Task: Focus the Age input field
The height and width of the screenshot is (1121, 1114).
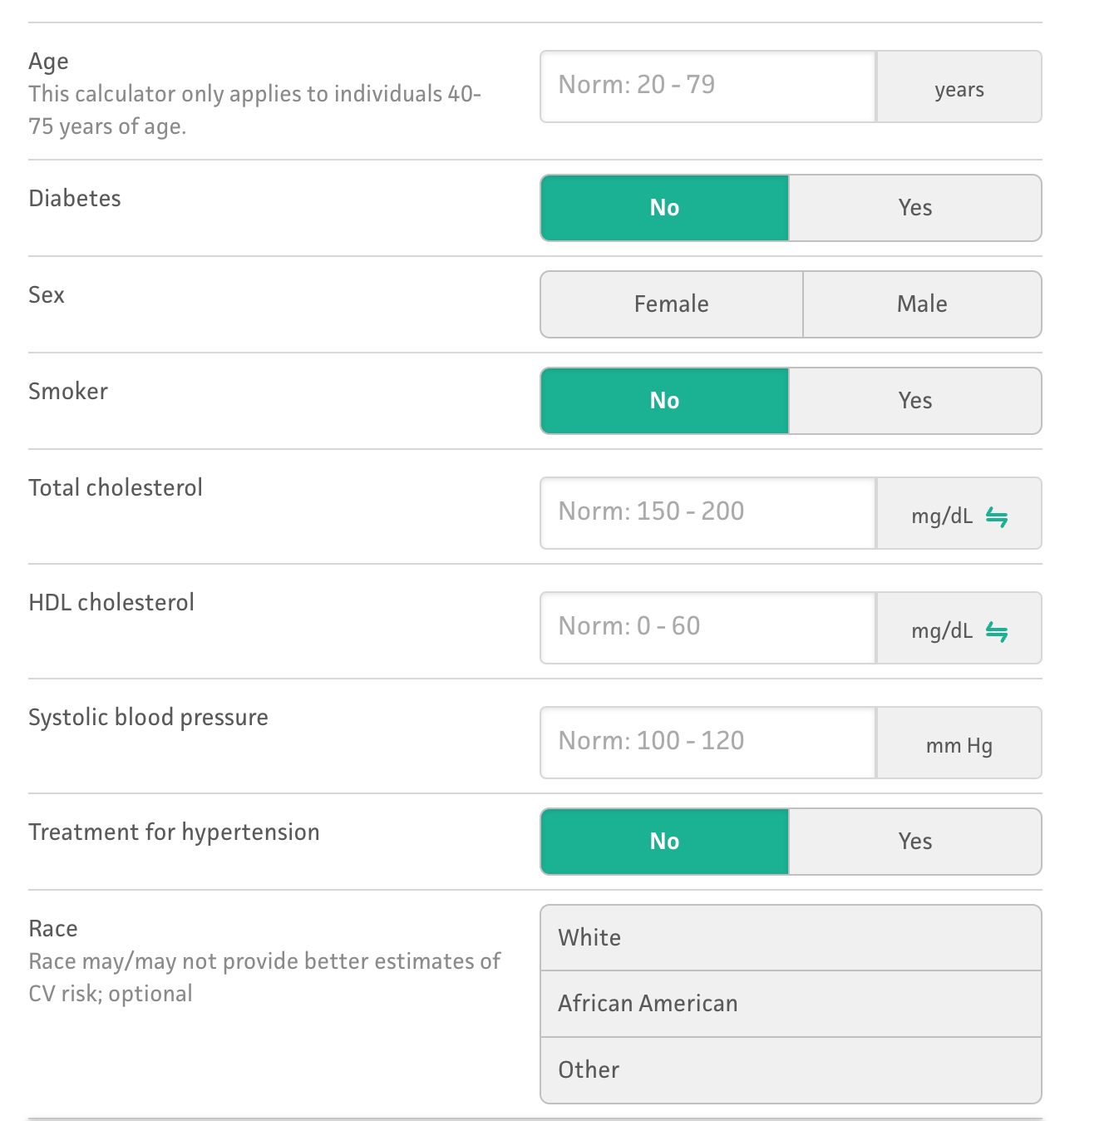Action: tap(708, 86)
